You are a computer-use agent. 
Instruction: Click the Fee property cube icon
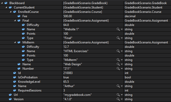coord(19,16)
